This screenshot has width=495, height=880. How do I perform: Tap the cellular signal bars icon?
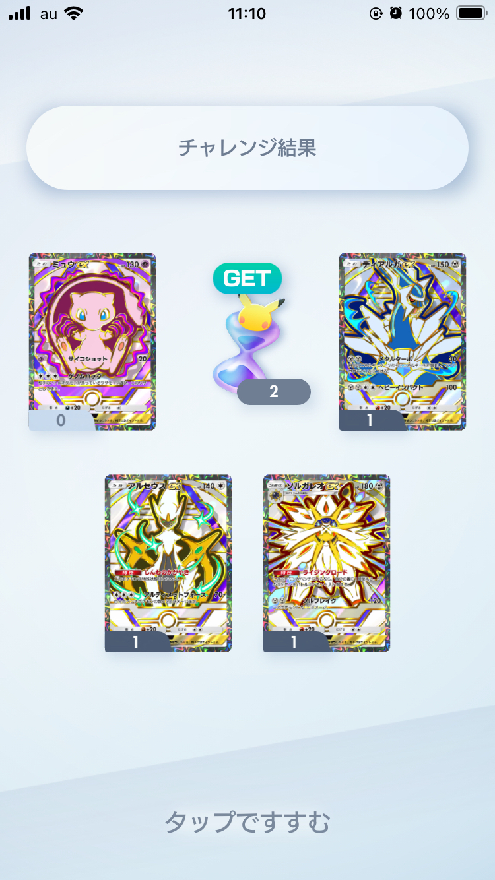pos(20,13)
